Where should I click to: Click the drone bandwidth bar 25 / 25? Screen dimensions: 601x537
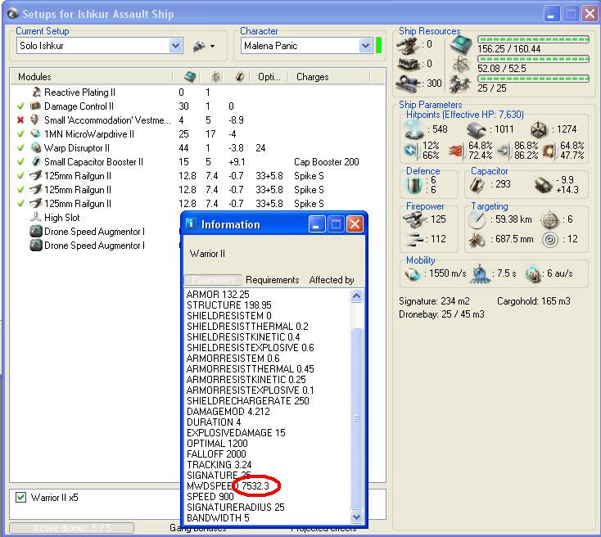533,79
